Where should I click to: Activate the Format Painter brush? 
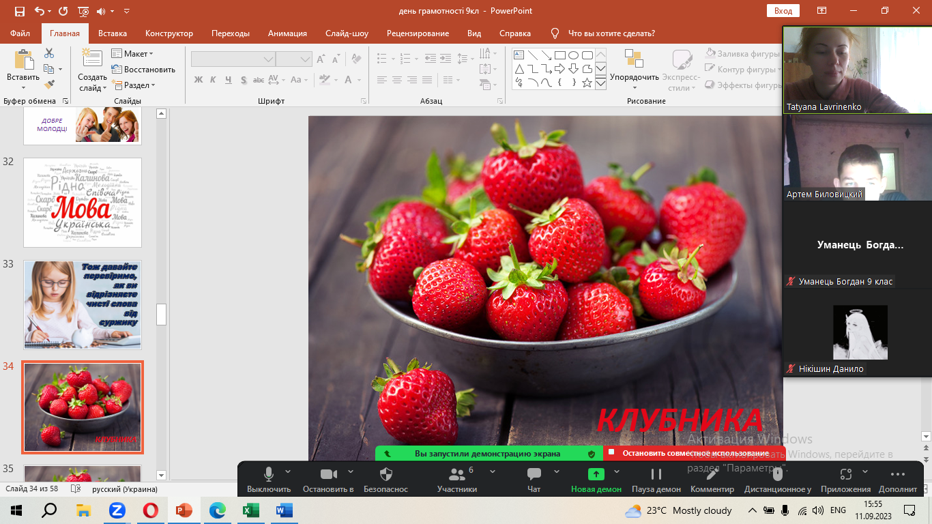[x=49, y=85]
